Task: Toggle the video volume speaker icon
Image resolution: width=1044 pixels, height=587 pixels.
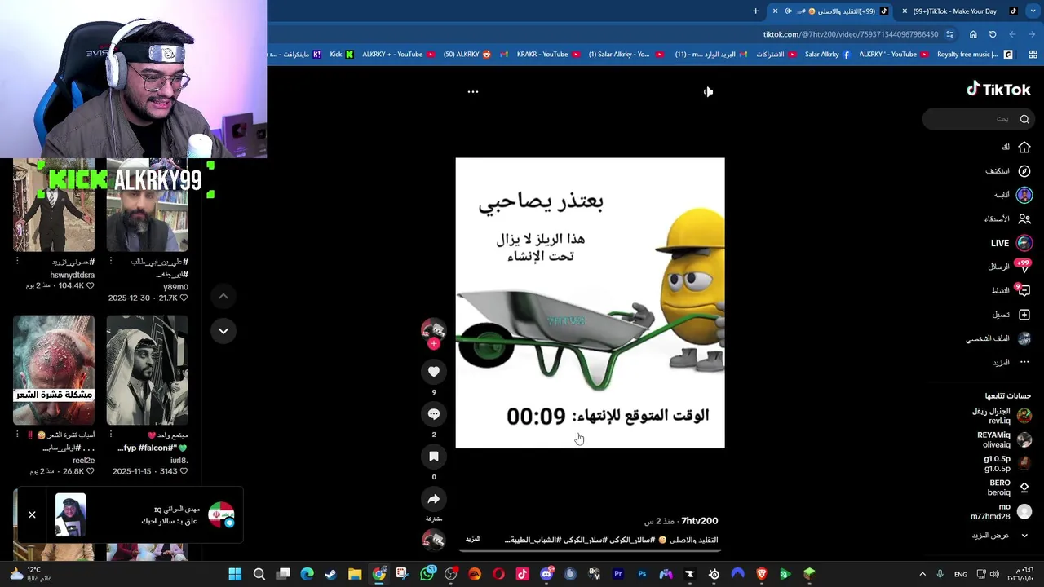Action: [x=708, y=92]
